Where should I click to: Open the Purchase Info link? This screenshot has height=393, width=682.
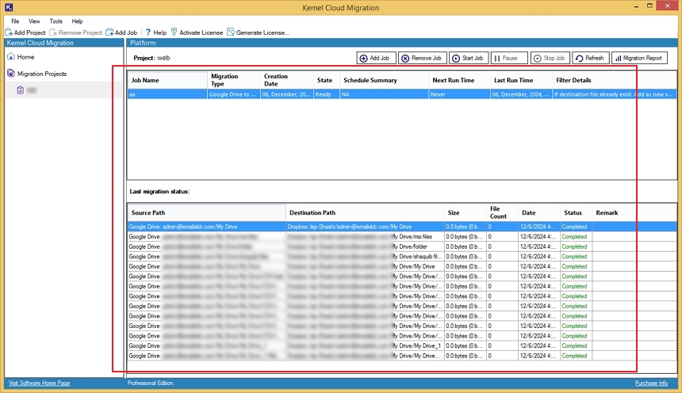coord(651,383)
